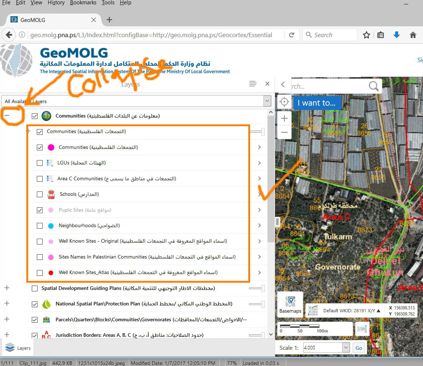
Task: Open the Scale value dropdown
Action: pos(346,347)
